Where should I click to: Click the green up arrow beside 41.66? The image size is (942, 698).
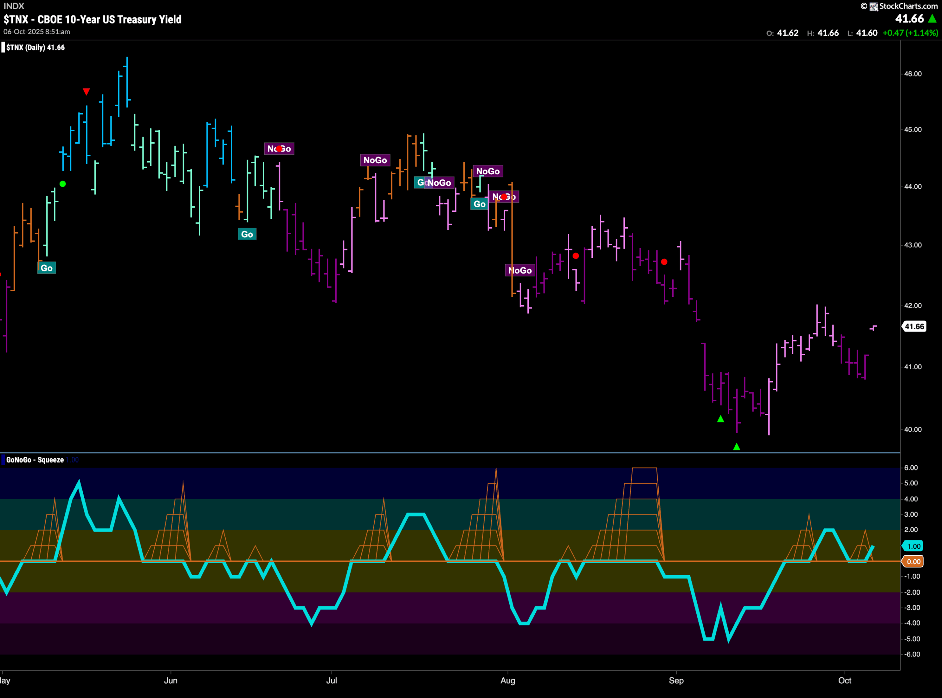(932, 19)
